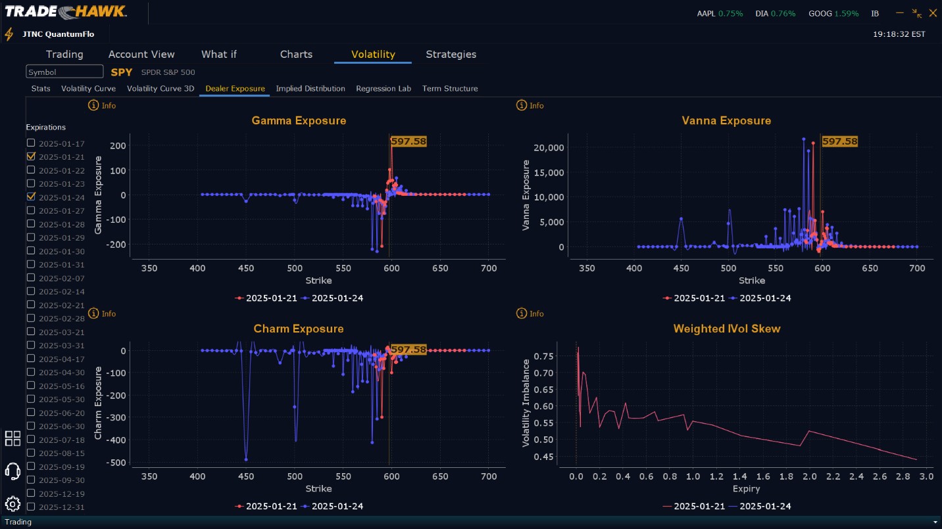This screenshot has height=529, width=942.
Task: Click the Expirations list heading
Action: tap(46, 127)
